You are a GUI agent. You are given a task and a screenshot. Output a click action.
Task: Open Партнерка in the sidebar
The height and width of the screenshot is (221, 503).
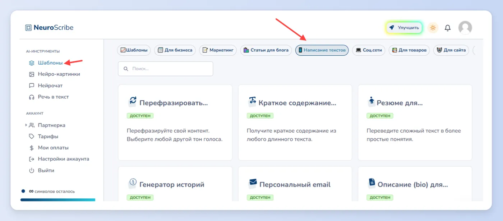(x=52, y=125)
